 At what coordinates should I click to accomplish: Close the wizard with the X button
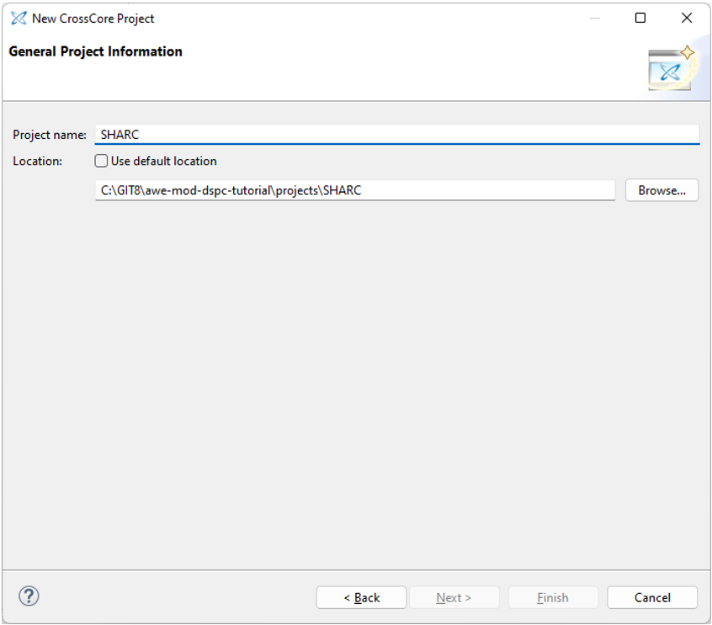(x=686, y=17)
